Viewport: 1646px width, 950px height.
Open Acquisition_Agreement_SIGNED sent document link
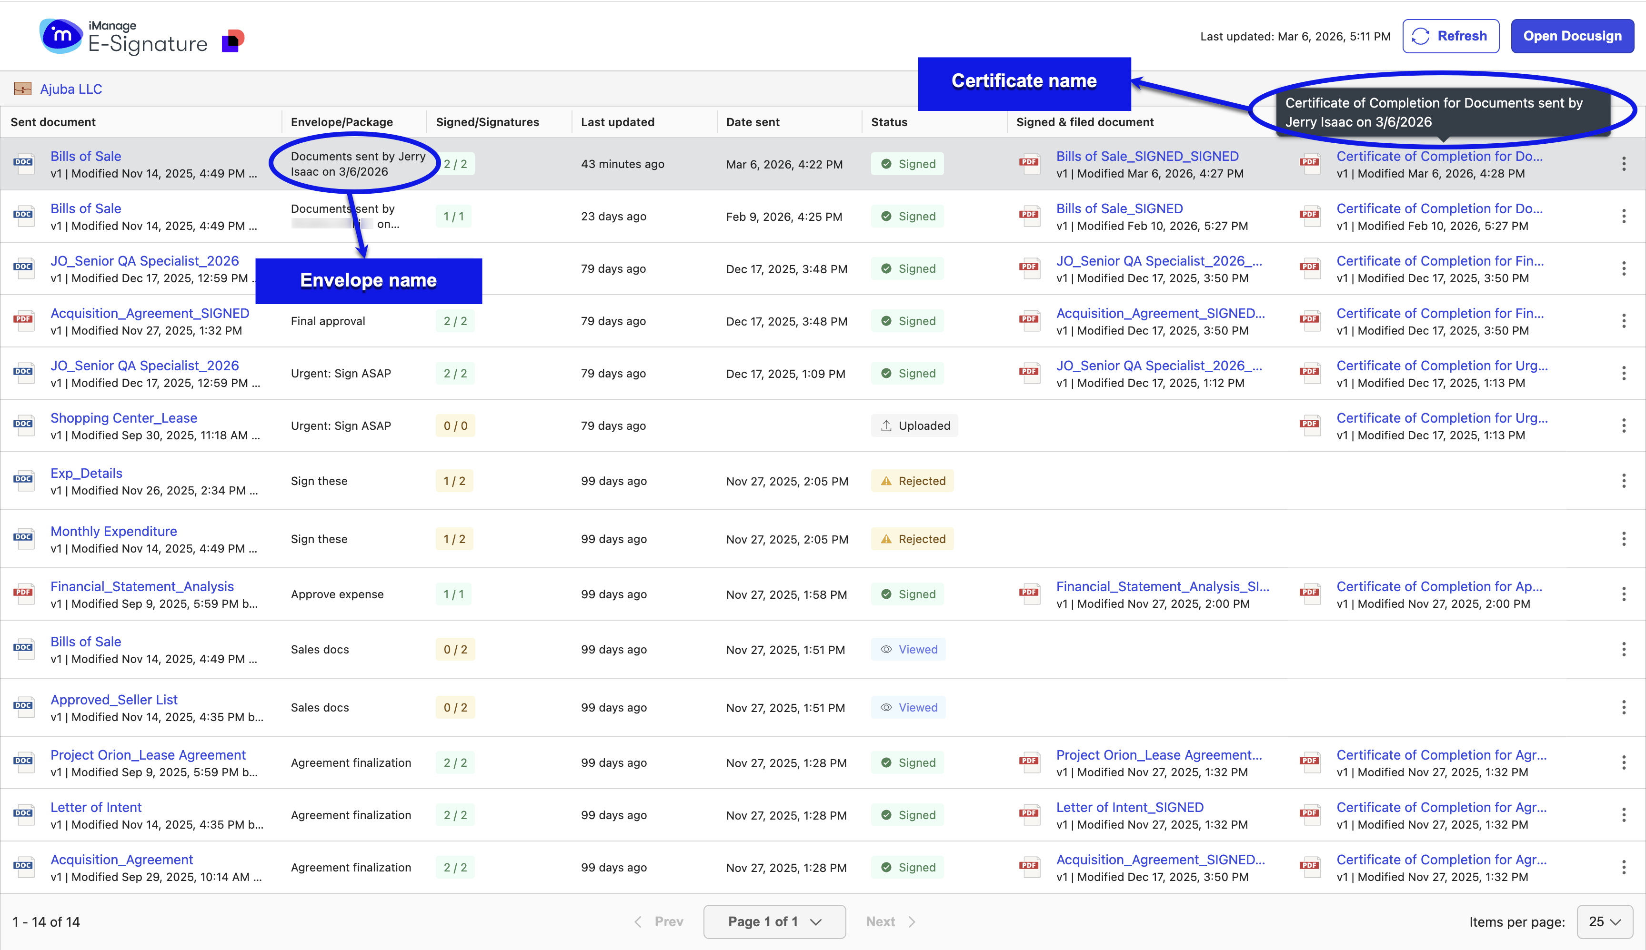point(150,313)
